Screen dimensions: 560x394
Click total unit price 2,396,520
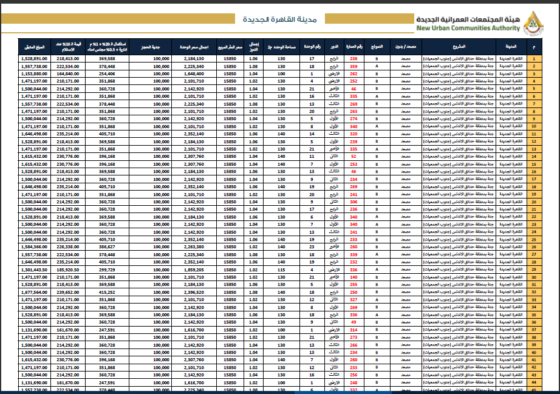tap(194, 292)
